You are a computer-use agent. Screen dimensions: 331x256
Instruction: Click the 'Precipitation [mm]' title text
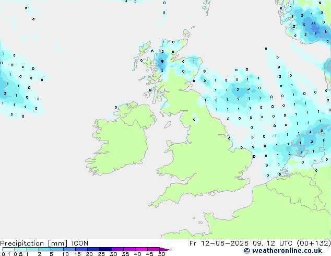pos(33,243)
